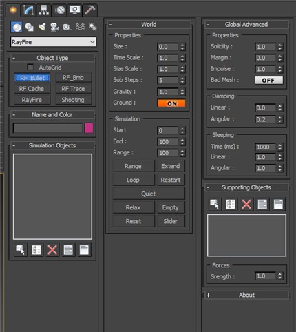
Task: Click the Slider button
Action: click(171, 221)
